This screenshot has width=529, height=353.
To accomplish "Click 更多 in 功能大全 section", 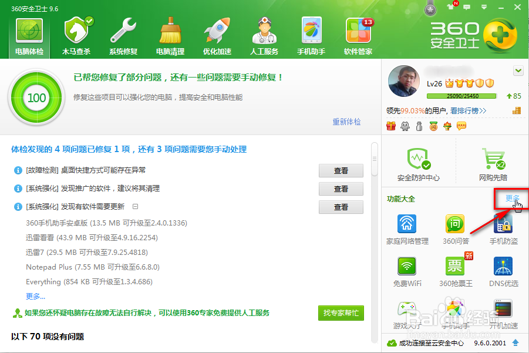I will coord(512,198).
